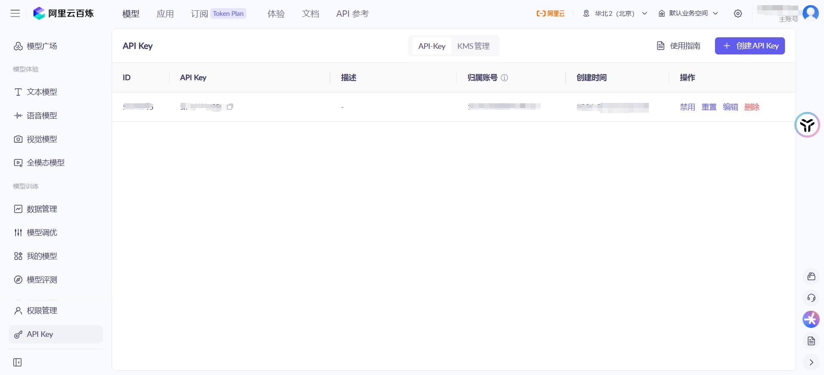Click the info icon beside 归属账号
Viewport: 824px width, 375px height.
click(x=505, y=78)
